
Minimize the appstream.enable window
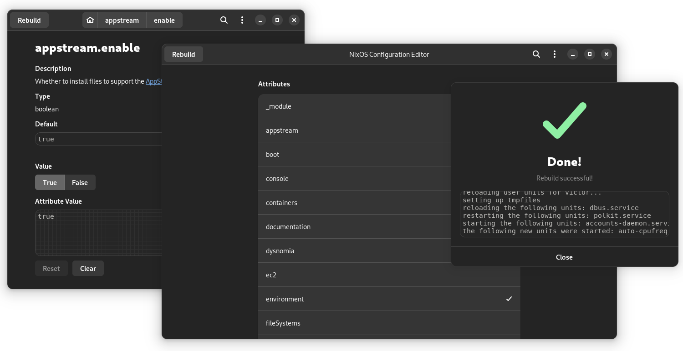(x=260, y=20)
